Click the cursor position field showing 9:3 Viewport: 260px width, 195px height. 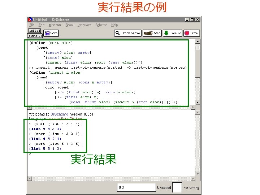point(136,187)
